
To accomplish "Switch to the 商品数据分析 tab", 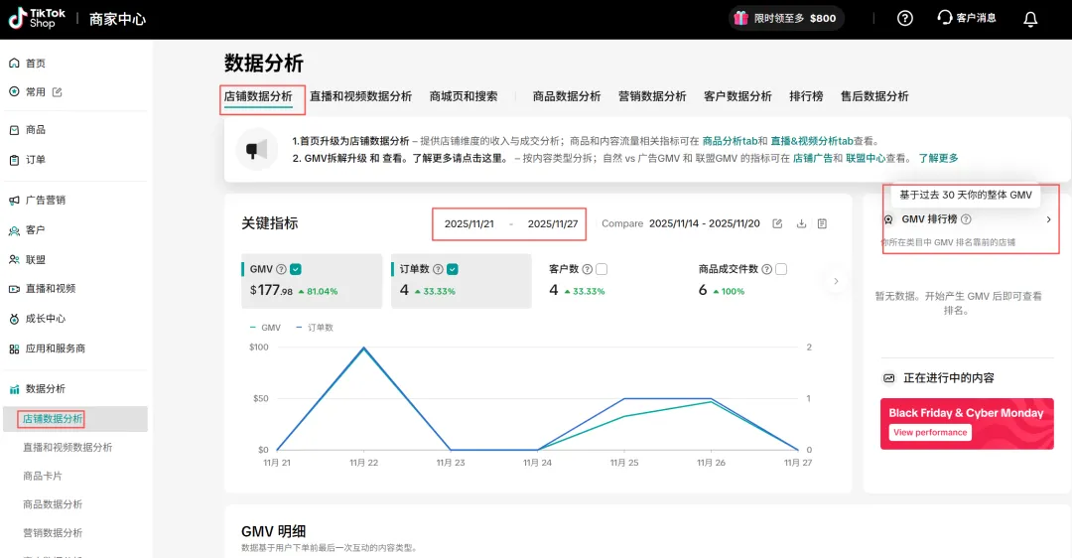I will tap(566, 96).
